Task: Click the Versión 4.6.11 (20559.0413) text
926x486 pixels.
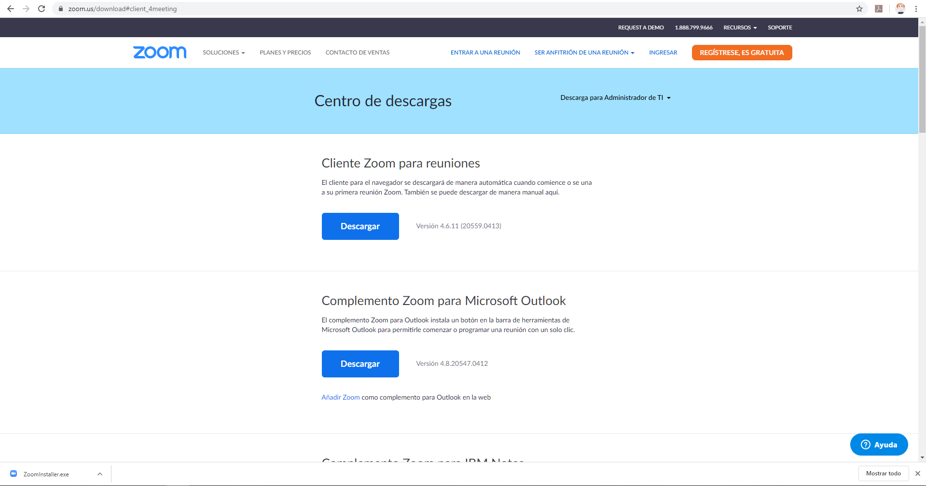Action: [458, 226]
